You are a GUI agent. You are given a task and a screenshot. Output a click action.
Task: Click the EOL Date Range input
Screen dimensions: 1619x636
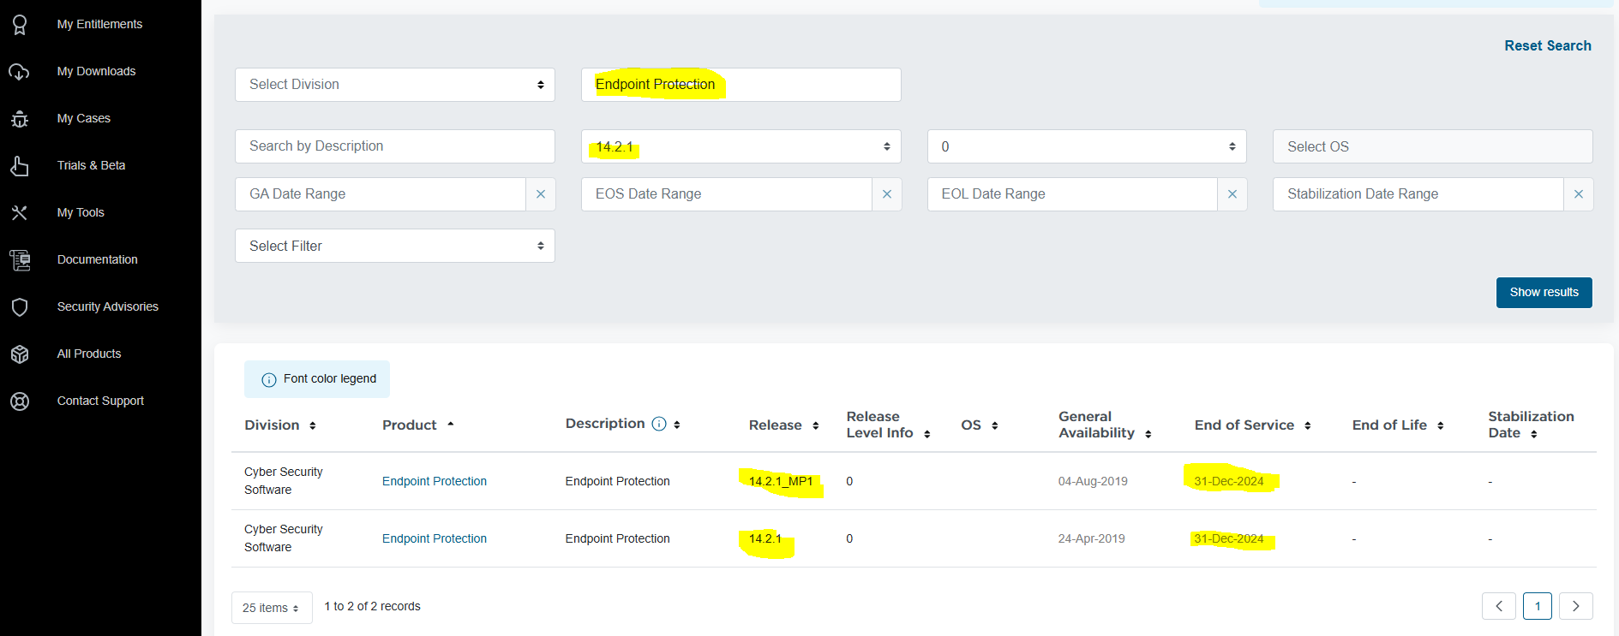(x=1072, y=194)
